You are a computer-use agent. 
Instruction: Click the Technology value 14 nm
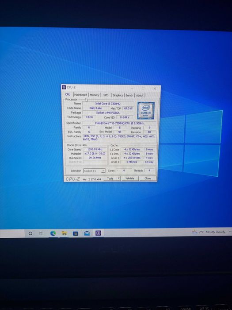coord(89,117)
